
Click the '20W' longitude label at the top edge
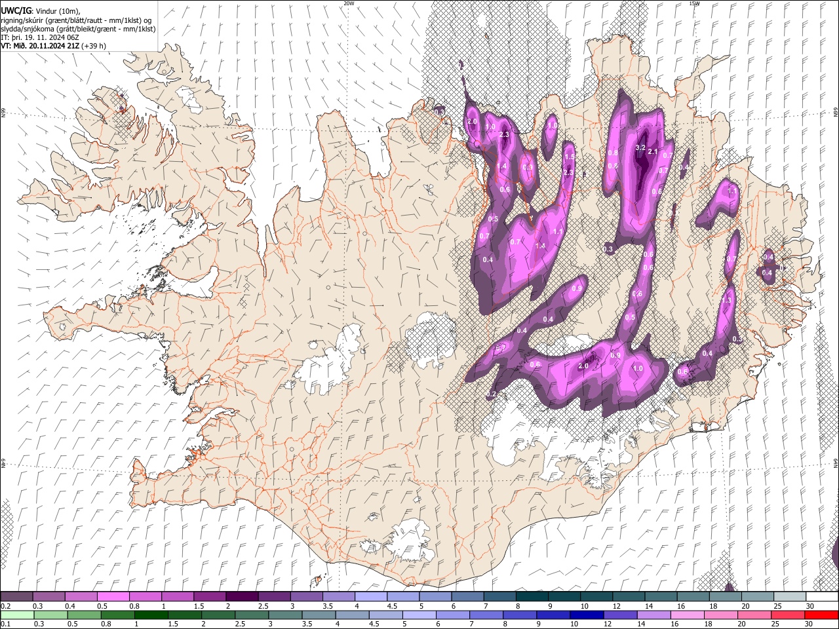[x=349, y=3]
